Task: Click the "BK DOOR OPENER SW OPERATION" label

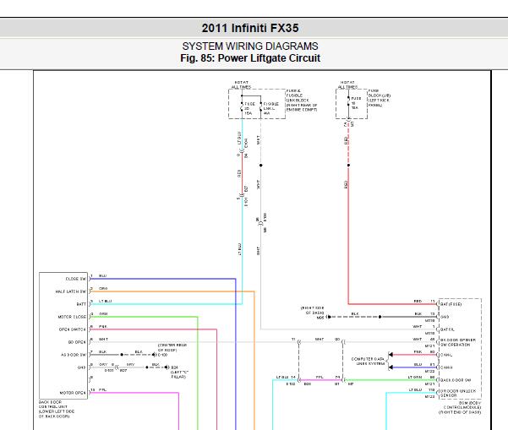Action: coord(458,342)
